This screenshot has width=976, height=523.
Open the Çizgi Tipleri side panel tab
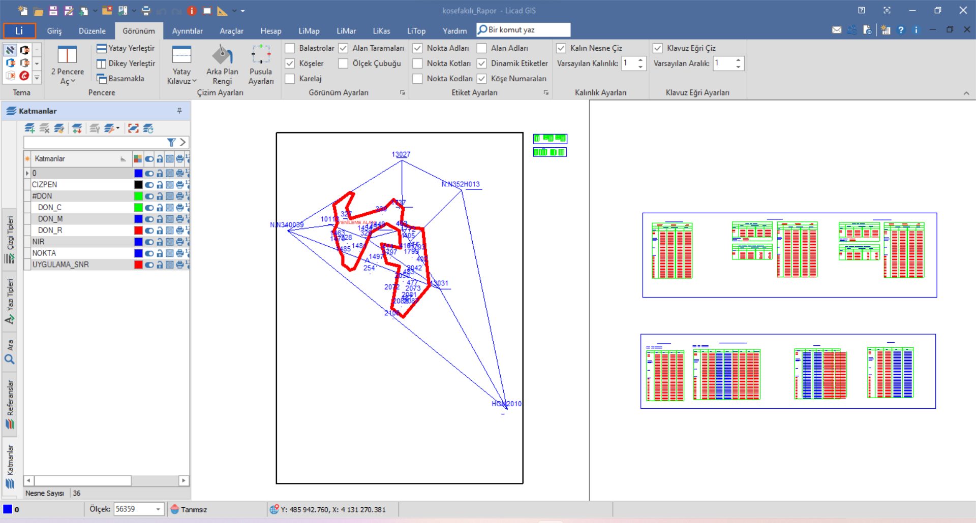10,239
